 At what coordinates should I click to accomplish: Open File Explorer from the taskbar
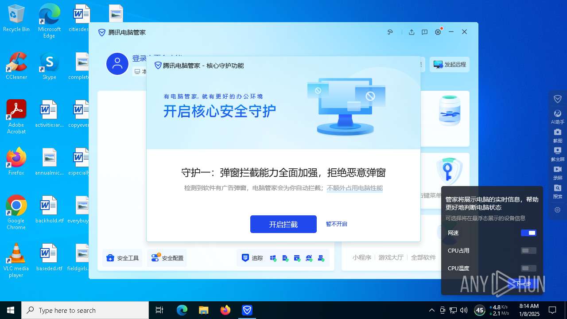(x=203, y=310)
